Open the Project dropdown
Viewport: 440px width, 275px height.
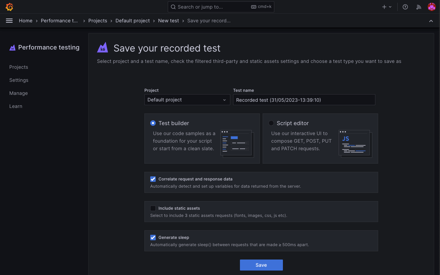187,100
